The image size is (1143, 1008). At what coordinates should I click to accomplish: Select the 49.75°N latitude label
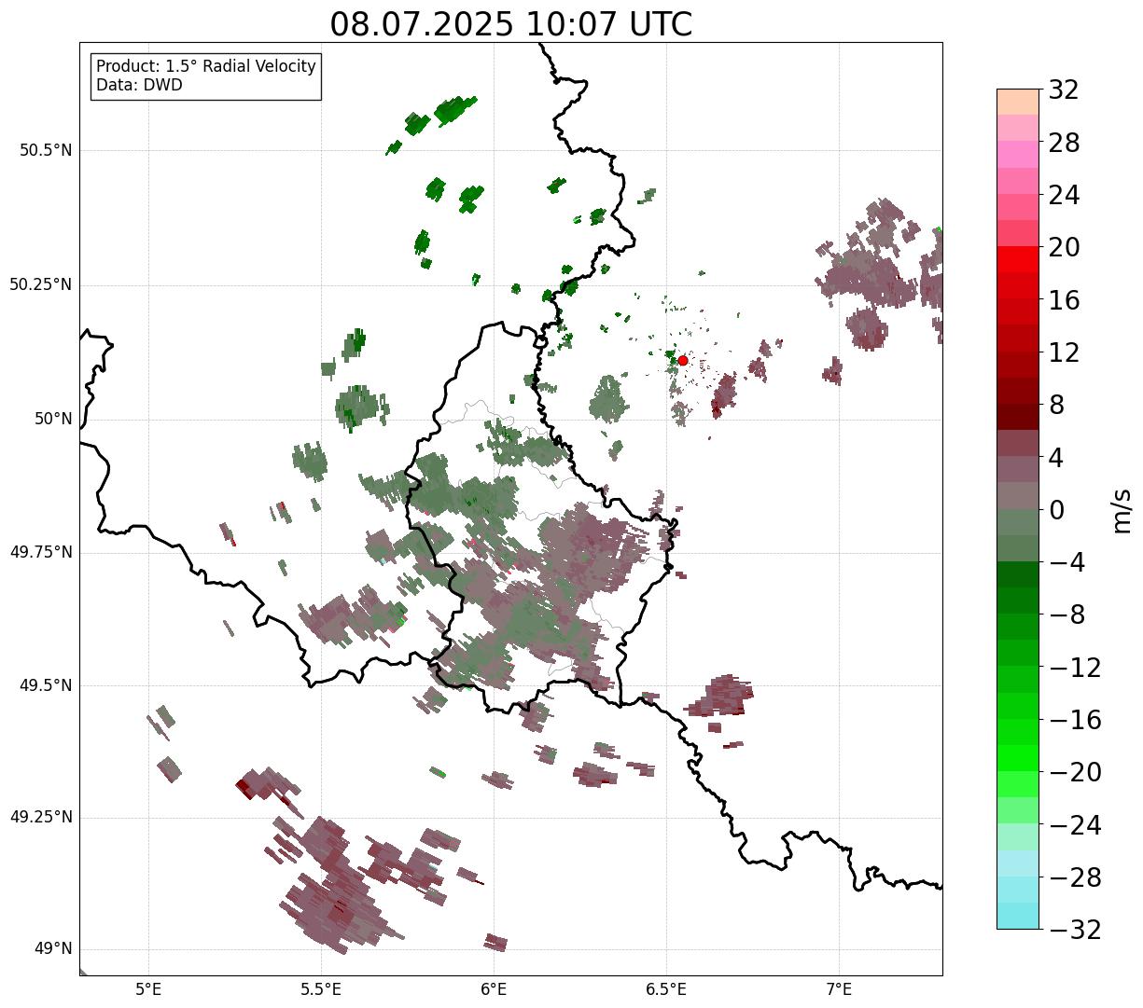tap(41, 552)
